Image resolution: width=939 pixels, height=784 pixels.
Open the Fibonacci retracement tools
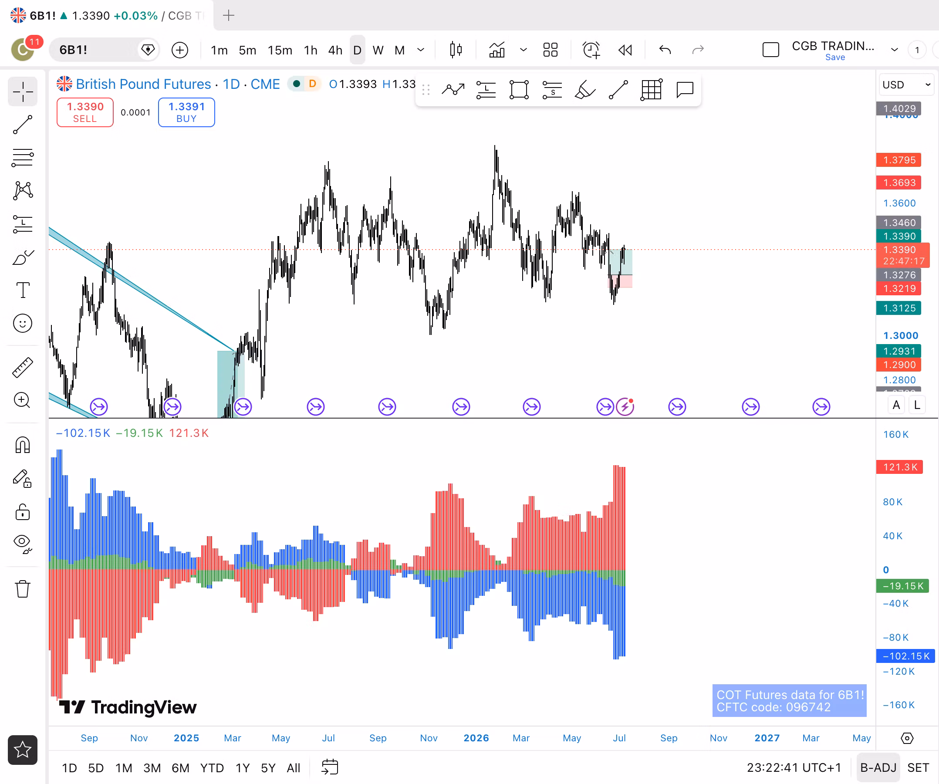click(22, 158)
